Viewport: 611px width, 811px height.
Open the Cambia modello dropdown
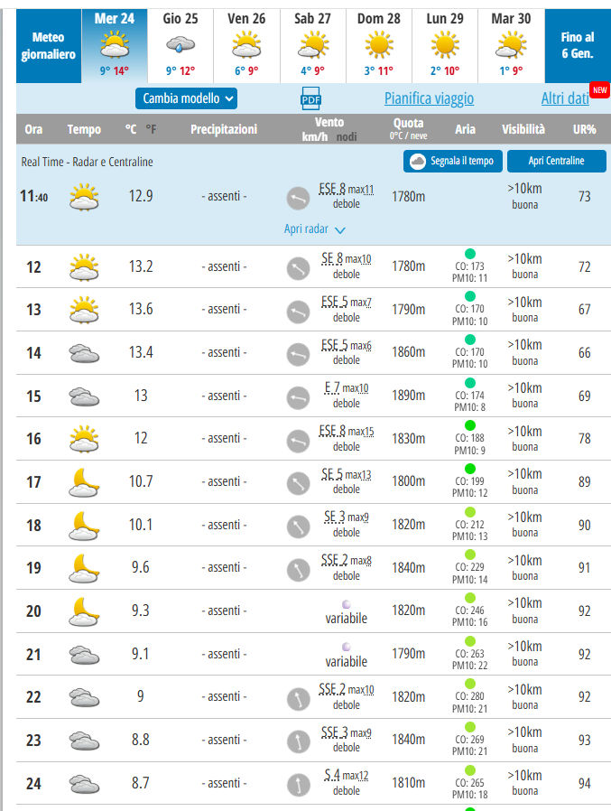[x=189, y=98]
